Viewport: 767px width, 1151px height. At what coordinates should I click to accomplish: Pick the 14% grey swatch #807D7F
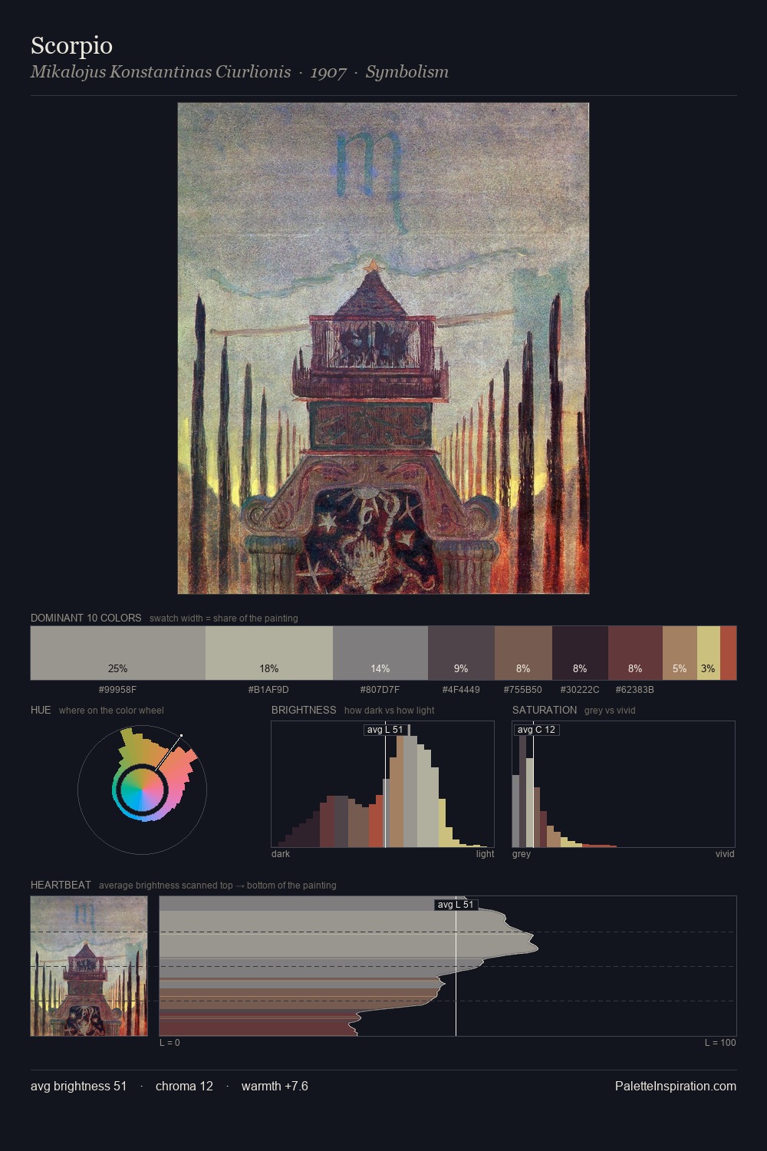[380, 653]
